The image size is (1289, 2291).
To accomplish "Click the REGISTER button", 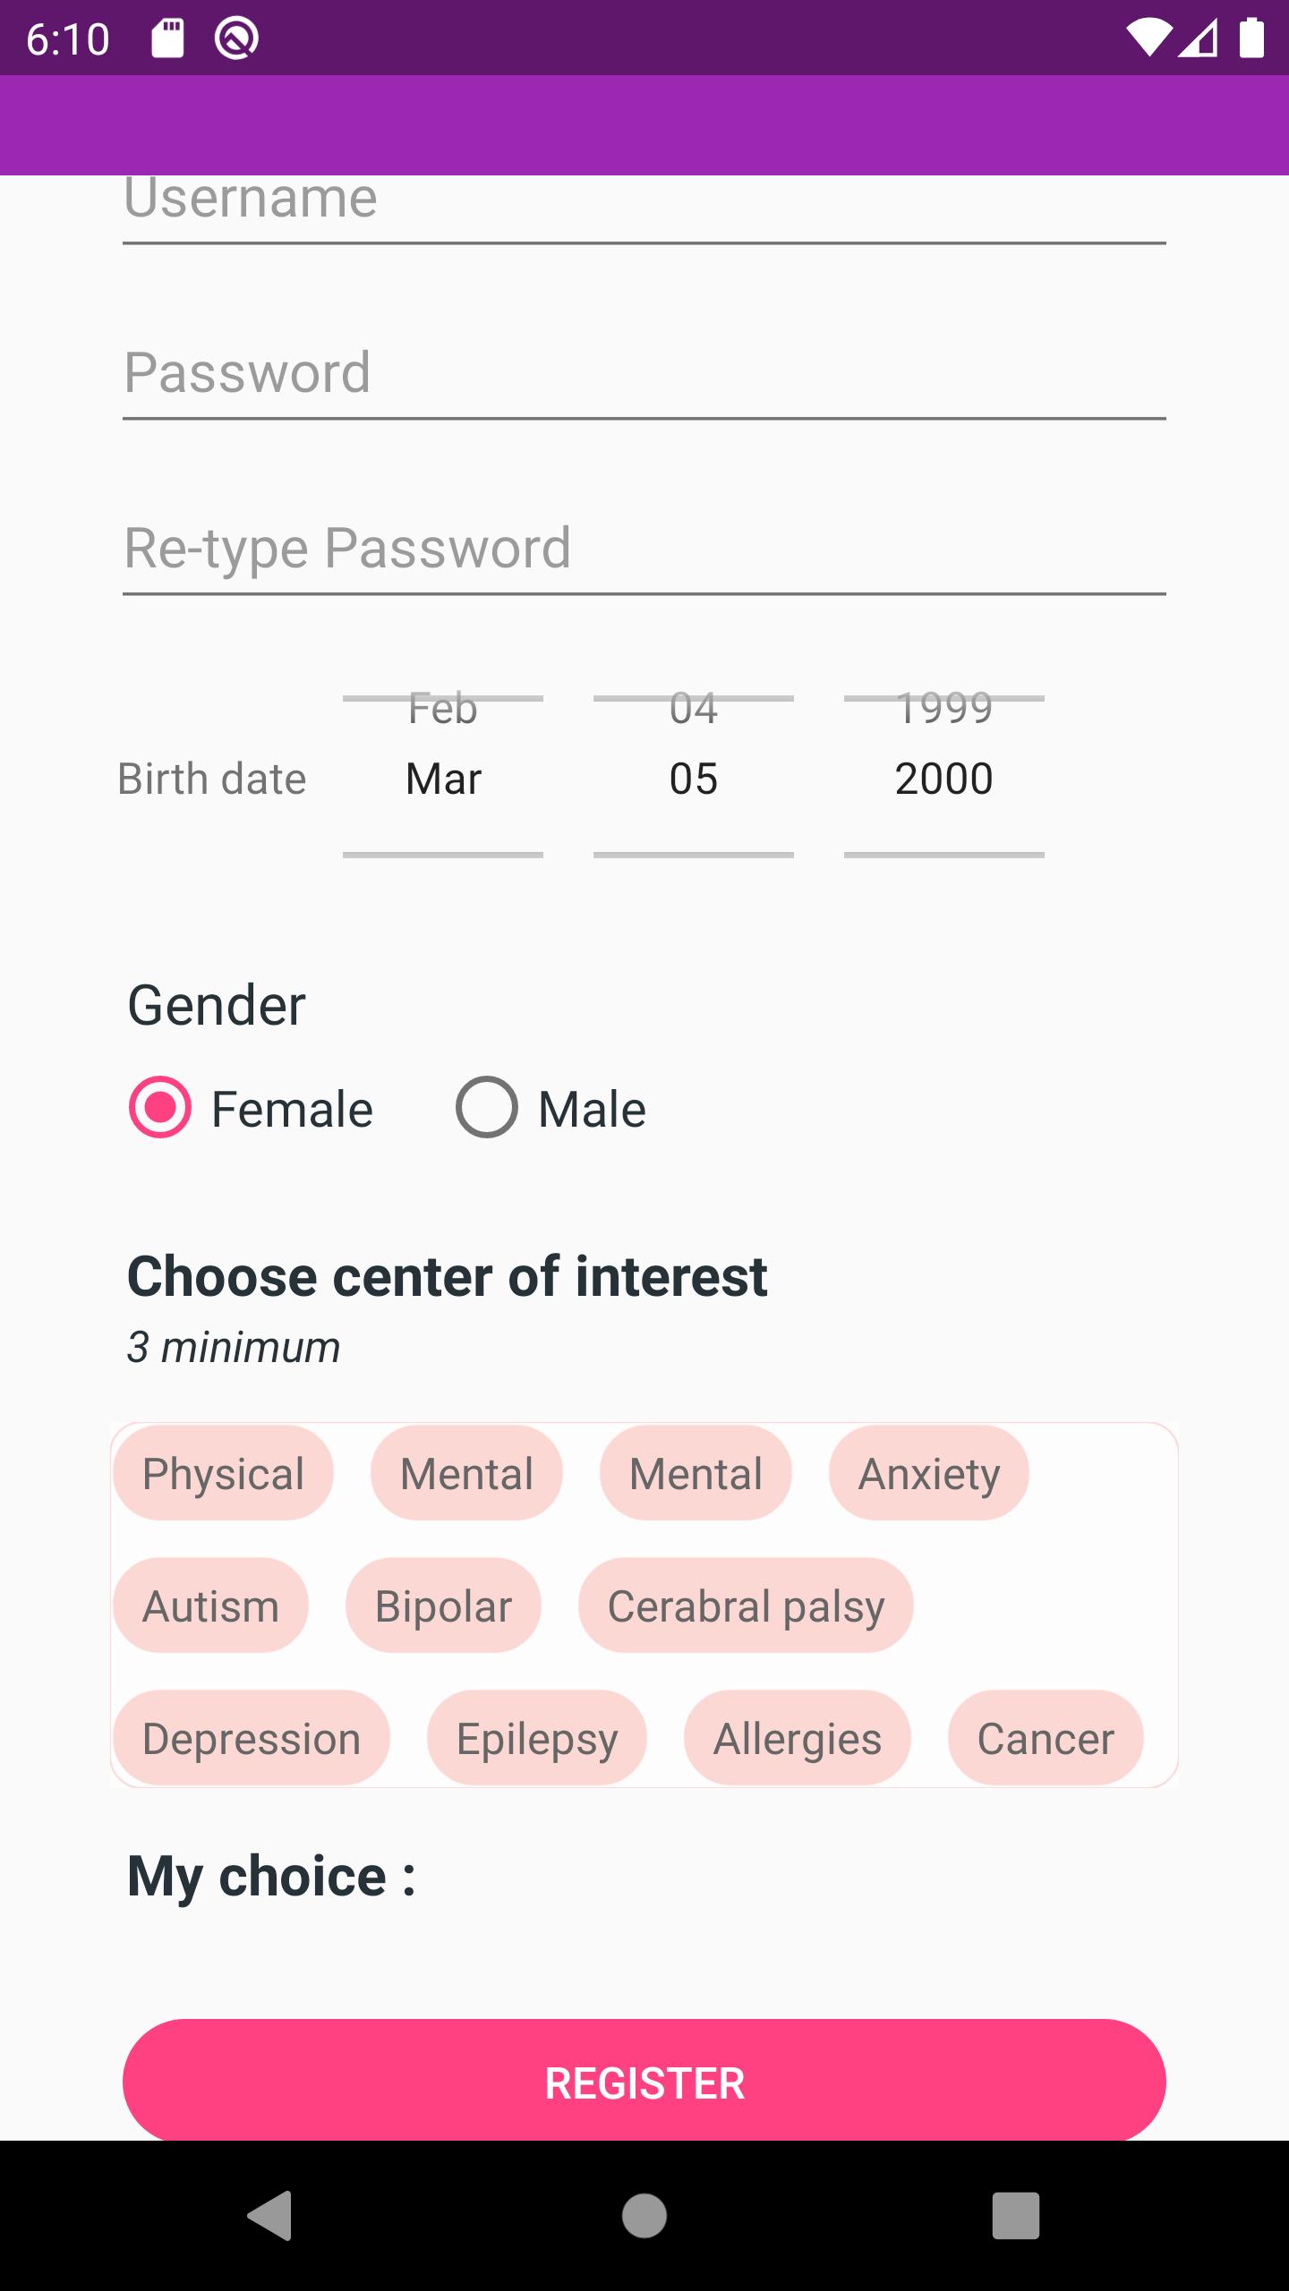I will (x=644, y=2082).
